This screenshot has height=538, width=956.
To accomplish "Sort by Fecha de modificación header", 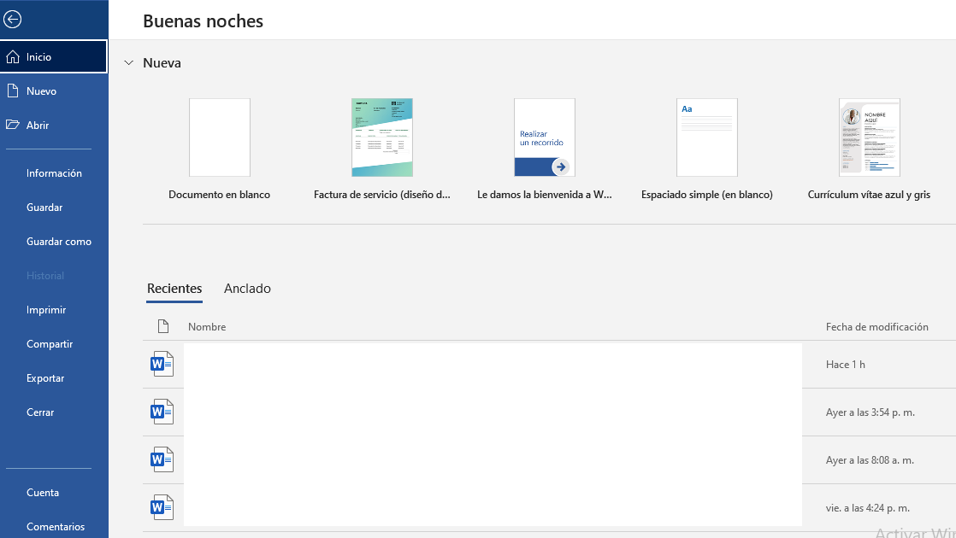I will coord(876,327).
